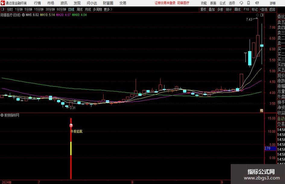The image size is (285, 184).
Task: Click the MA5: 6.02 indicator label
Action: coord(32,15)
